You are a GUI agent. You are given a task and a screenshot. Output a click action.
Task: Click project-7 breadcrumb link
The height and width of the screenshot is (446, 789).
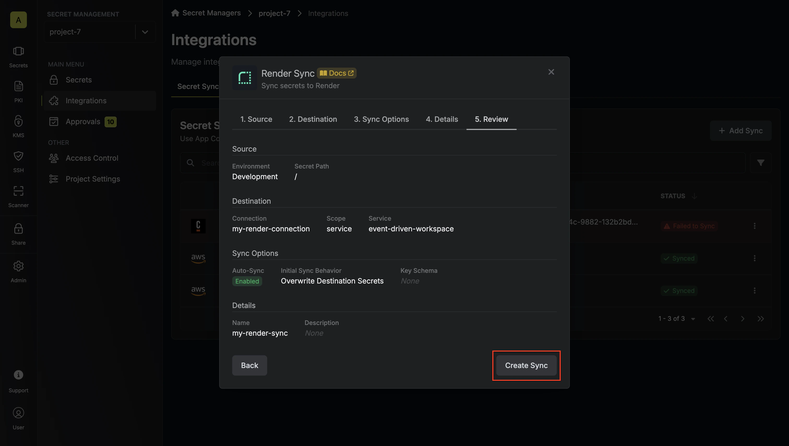tap(274, 14)
